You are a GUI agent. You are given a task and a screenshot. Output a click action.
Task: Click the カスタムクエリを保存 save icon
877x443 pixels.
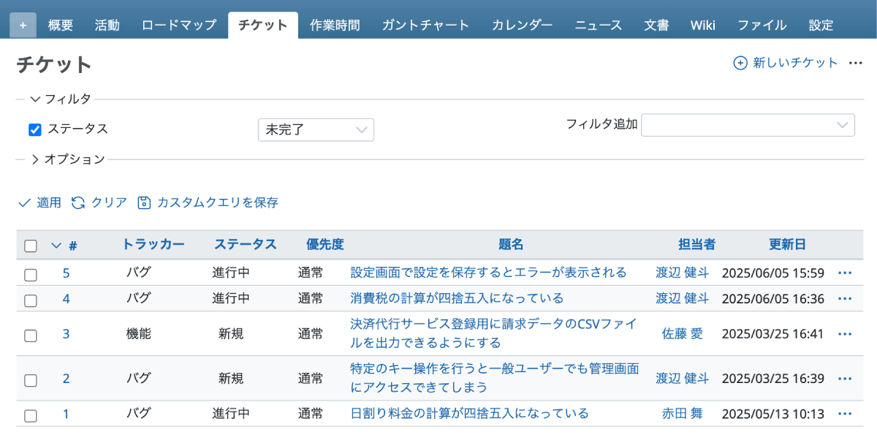(144, 202)
